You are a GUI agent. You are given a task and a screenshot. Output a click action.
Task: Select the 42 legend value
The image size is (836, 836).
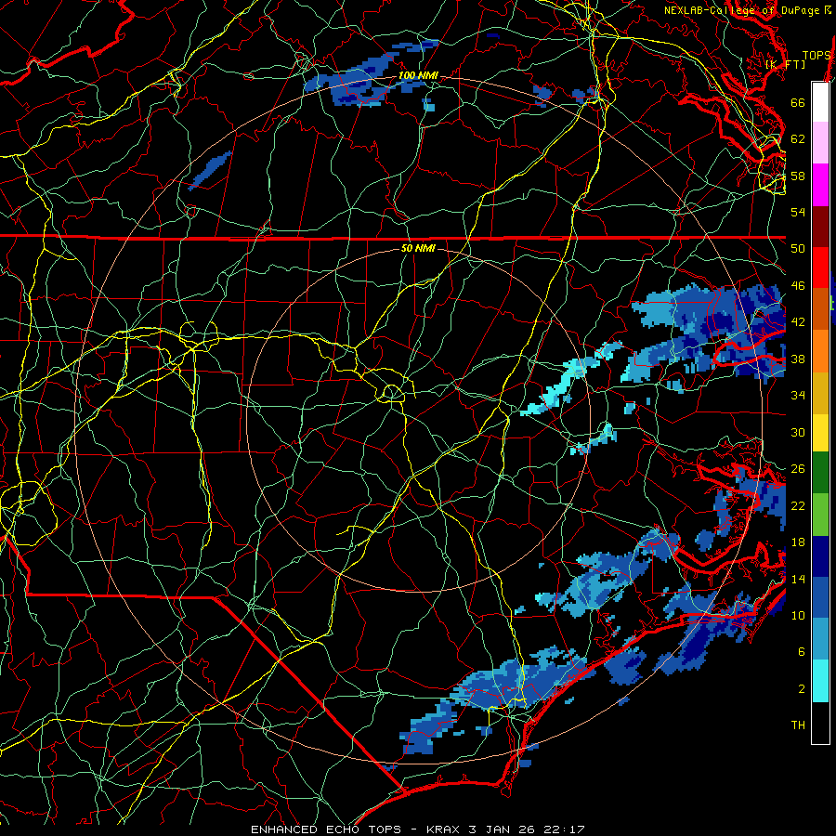click(x=798, y=322)
